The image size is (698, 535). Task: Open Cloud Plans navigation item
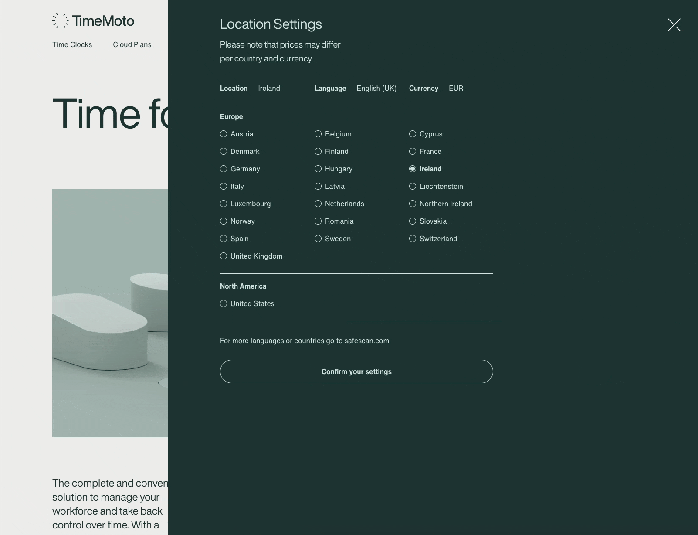pos(132,45)
